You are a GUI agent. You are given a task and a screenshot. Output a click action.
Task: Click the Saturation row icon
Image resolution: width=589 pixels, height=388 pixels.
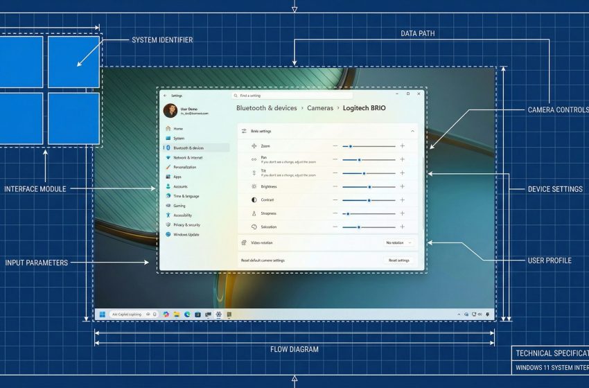coord(254,227)
